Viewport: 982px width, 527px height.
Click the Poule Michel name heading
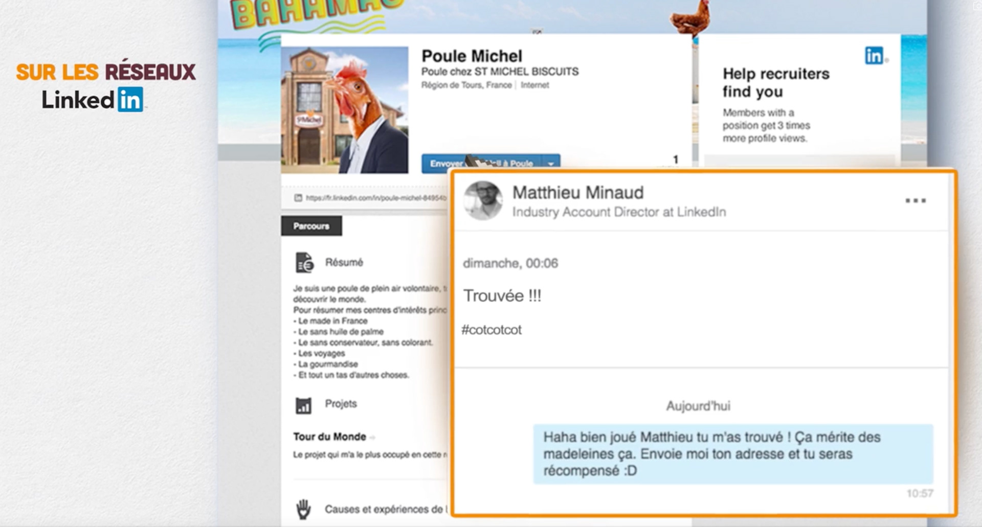(x=472, y=56)
